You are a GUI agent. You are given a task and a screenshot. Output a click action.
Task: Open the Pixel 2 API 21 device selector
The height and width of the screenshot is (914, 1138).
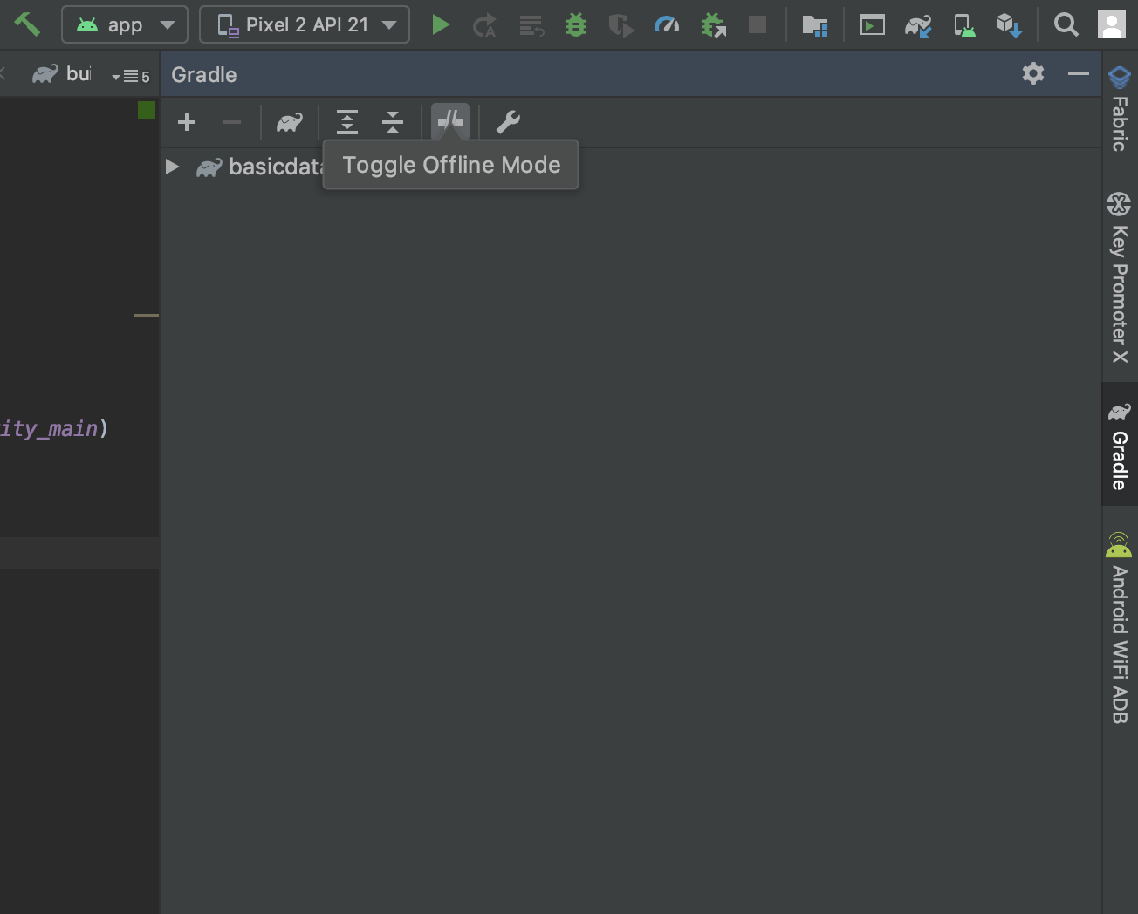[304, 24]
